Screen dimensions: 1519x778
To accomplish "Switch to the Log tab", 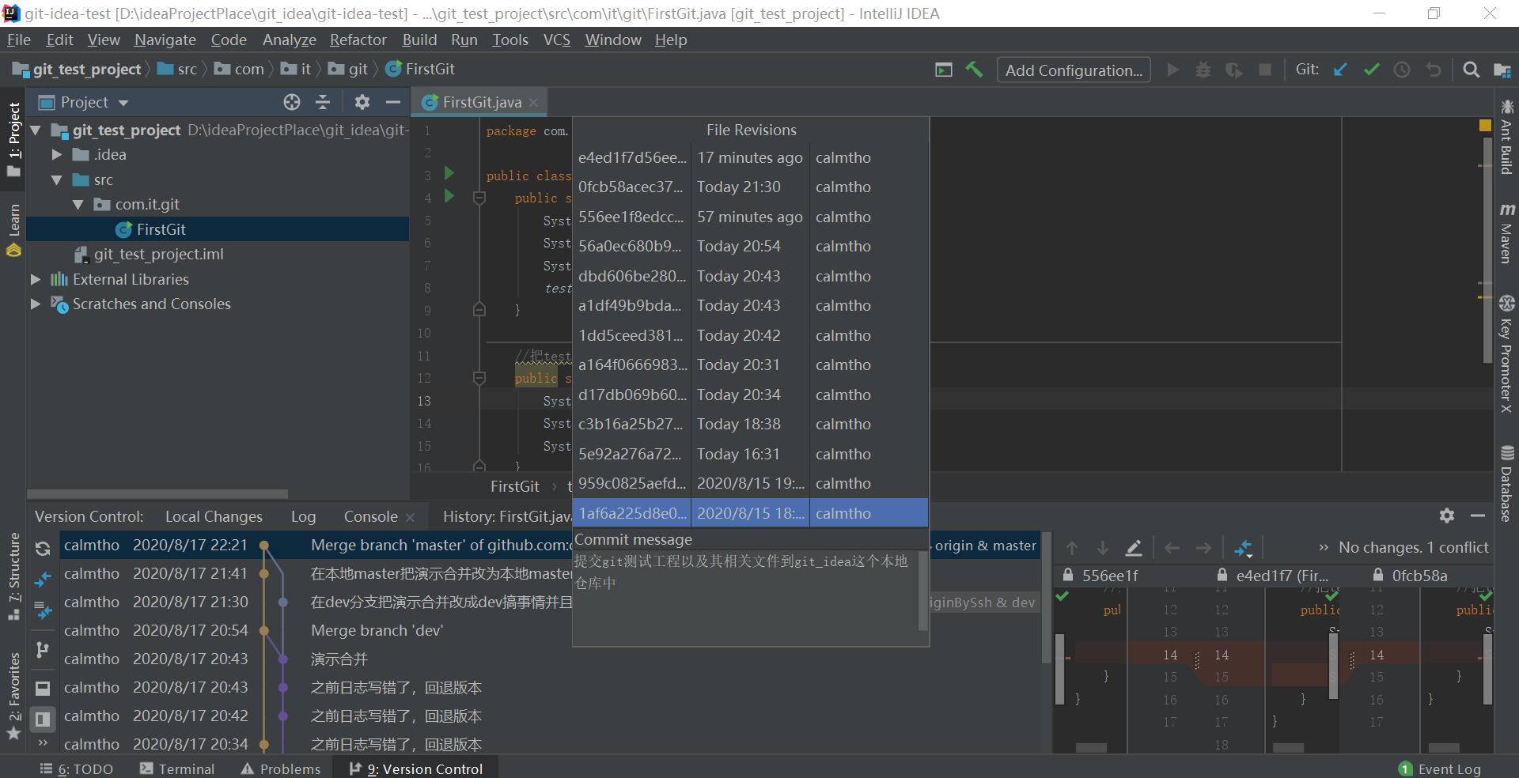I will point(303,516).
